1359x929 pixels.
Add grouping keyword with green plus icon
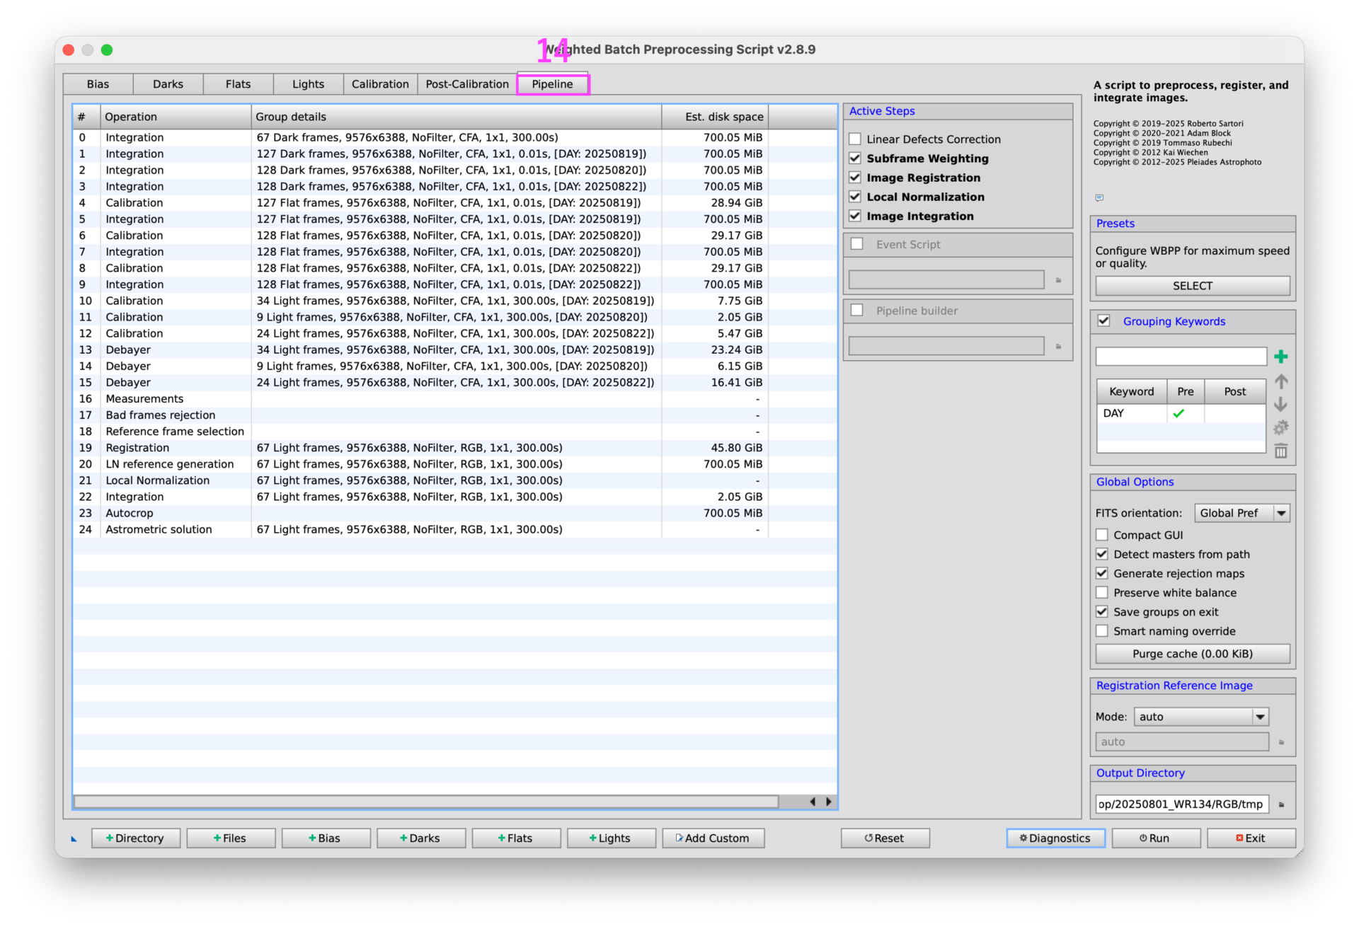click(1280, 357)
